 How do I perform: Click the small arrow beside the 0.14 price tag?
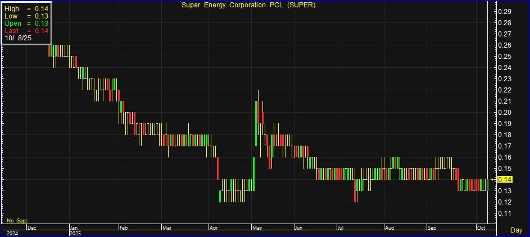(x=493, y=179)
